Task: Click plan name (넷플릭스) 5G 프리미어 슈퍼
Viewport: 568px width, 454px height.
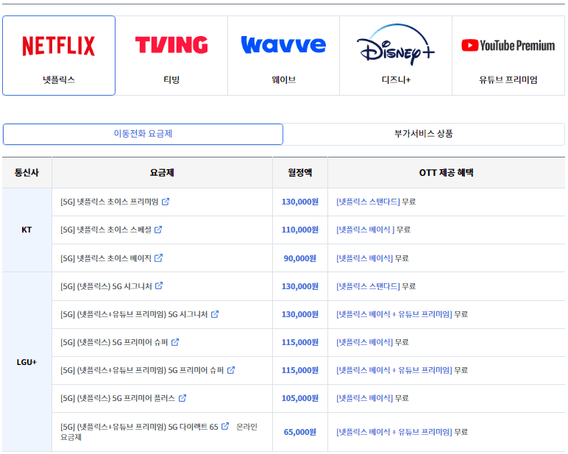Action: 114,342
